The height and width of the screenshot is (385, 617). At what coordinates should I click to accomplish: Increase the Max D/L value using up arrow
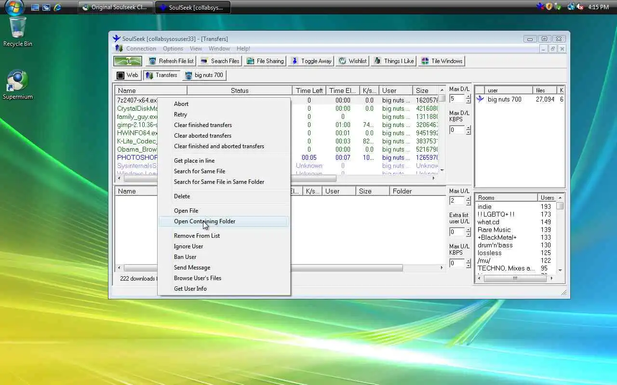(x=468, y=96)
